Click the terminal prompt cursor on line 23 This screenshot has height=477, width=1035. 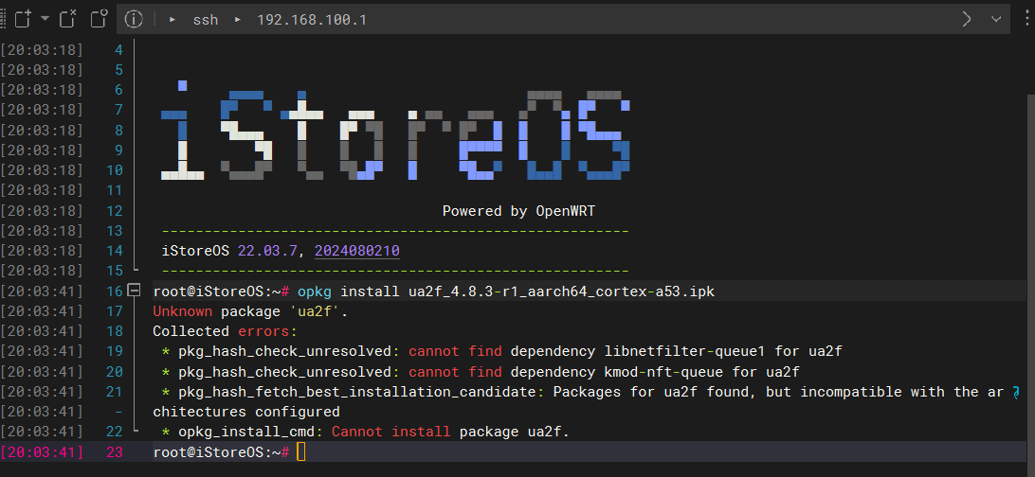[300, 452]
